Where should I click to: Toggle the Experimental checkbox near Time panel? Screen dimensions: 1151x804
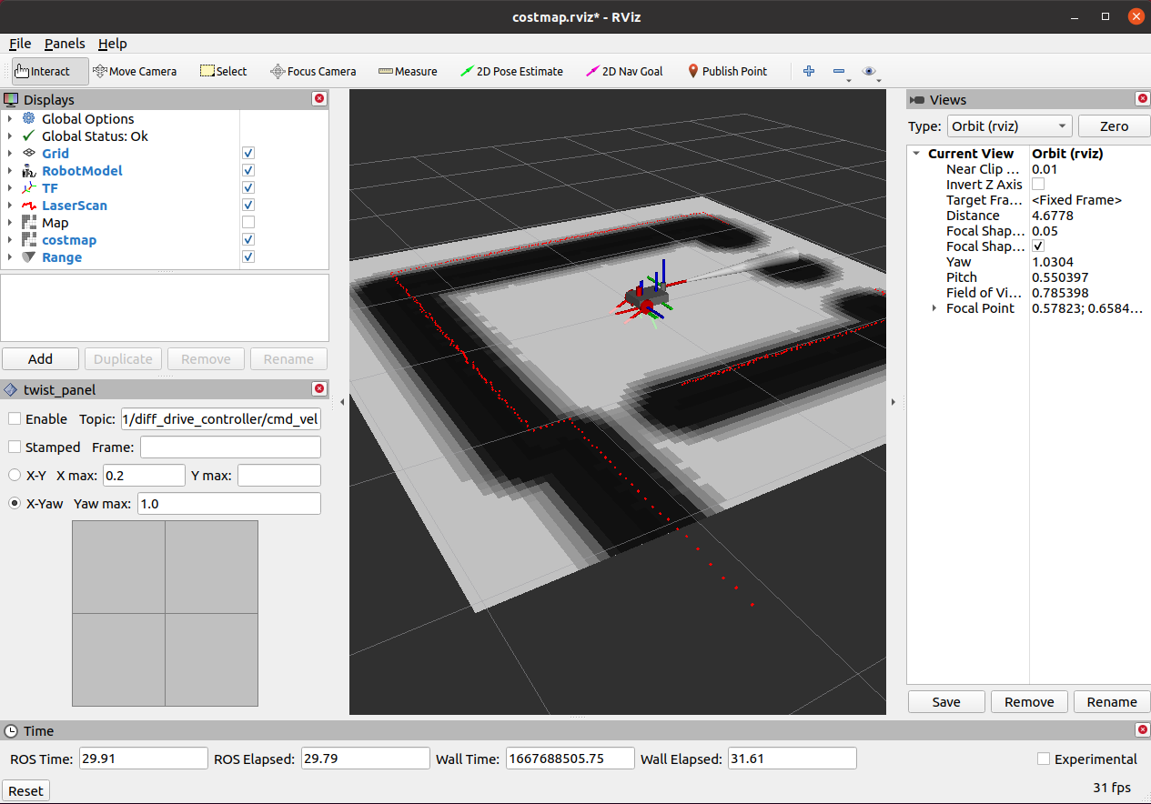[x=1042, y=759]
